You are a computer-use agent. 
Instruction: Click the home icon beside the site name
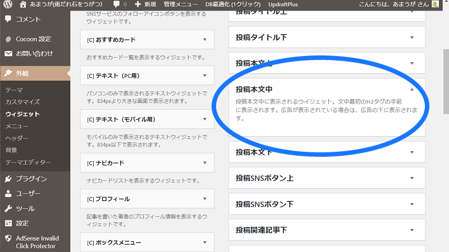click(x=23, y=4)
